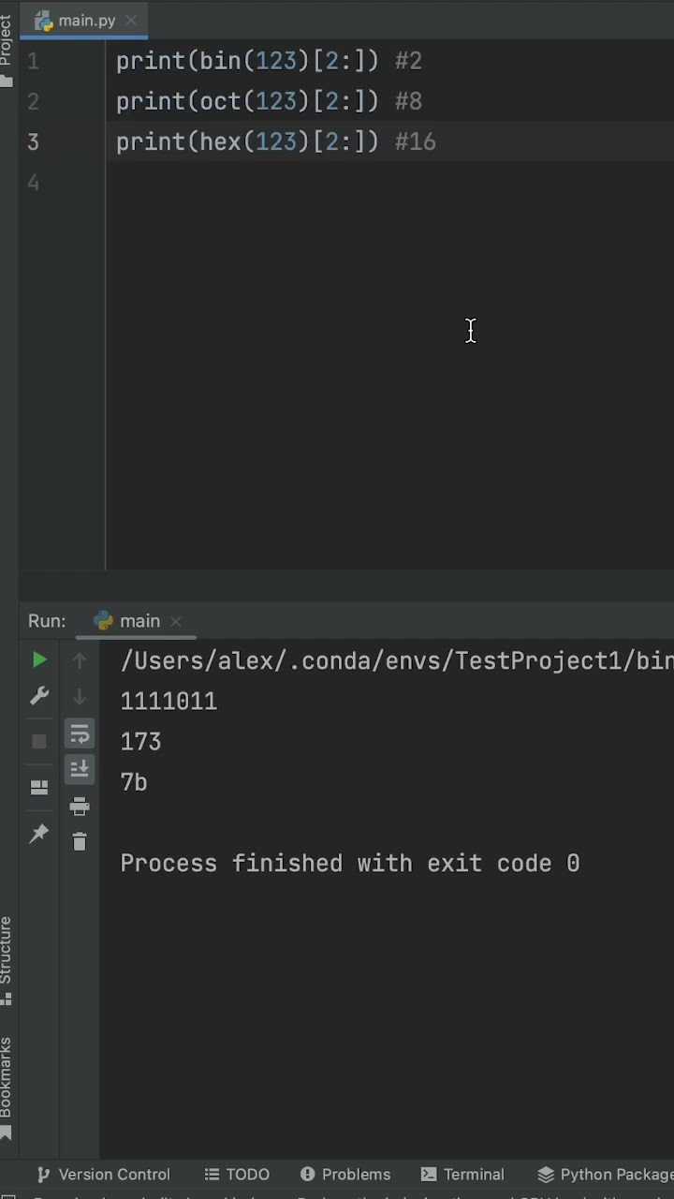Click the Python file icon on main.py tab

click(x=44, y=21)
